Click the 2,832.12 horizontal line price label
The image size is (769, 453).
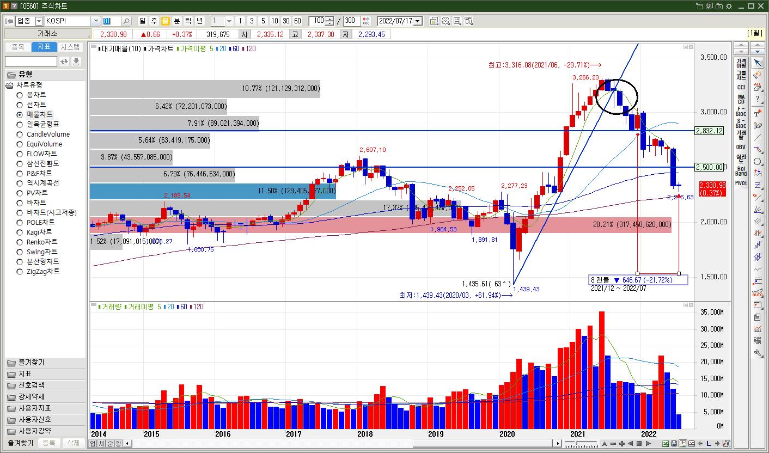coord(710,131)
